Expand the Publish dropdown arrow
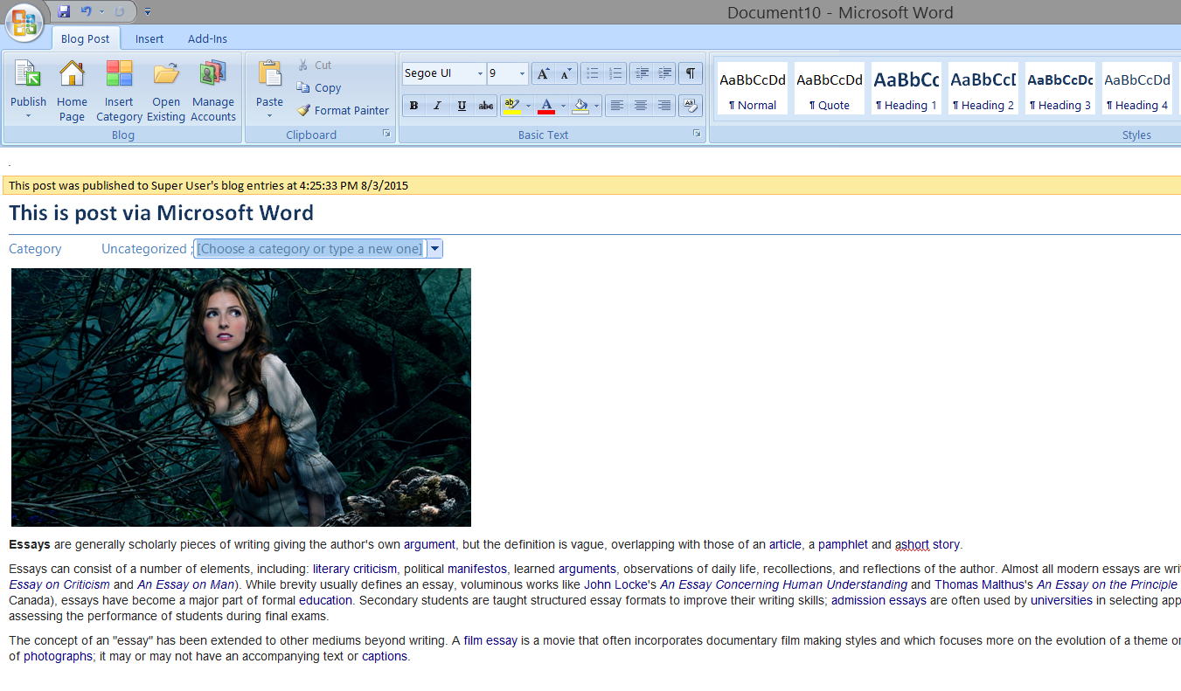 coord(29,116)
